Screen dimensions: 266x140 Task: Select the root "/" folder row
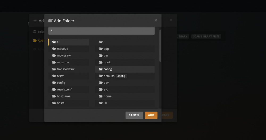[69, 42]
